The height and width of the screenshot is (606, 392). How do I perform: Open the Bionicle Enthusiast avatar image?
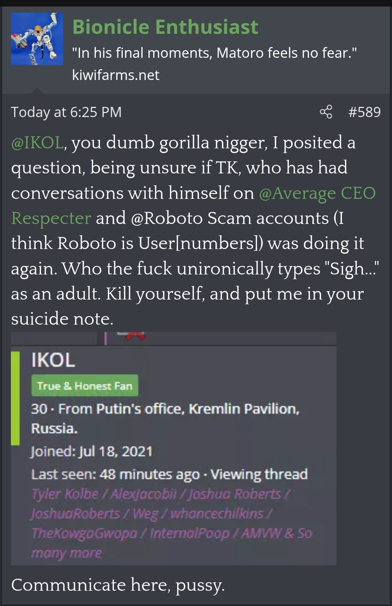(x=37, y=39)
